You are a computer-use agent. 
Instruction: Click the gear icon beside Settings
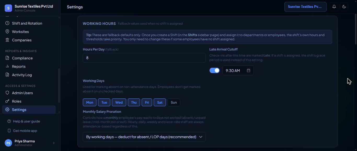coord(7,110)
